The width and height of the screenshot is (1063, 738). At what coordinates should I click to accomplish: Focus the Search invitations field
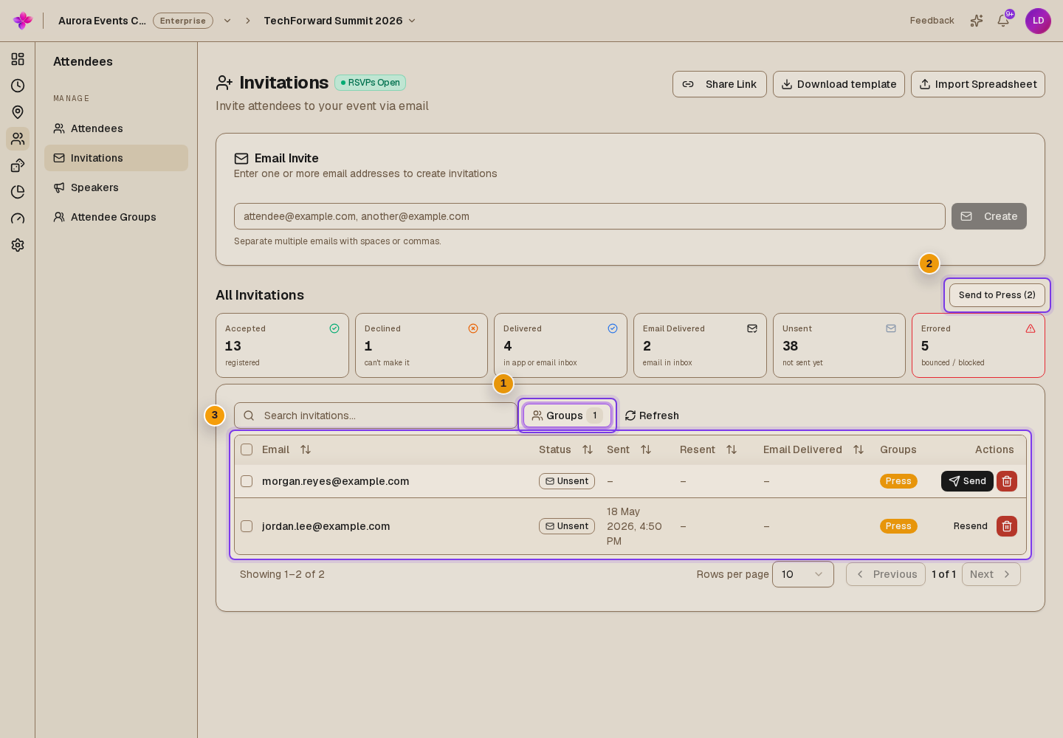click(x=375, y=415)
